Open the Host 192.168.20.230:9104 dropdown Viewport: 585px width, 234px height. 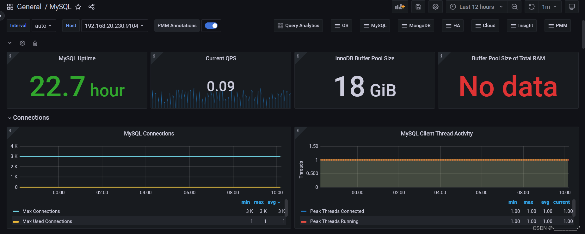point(114,26)
